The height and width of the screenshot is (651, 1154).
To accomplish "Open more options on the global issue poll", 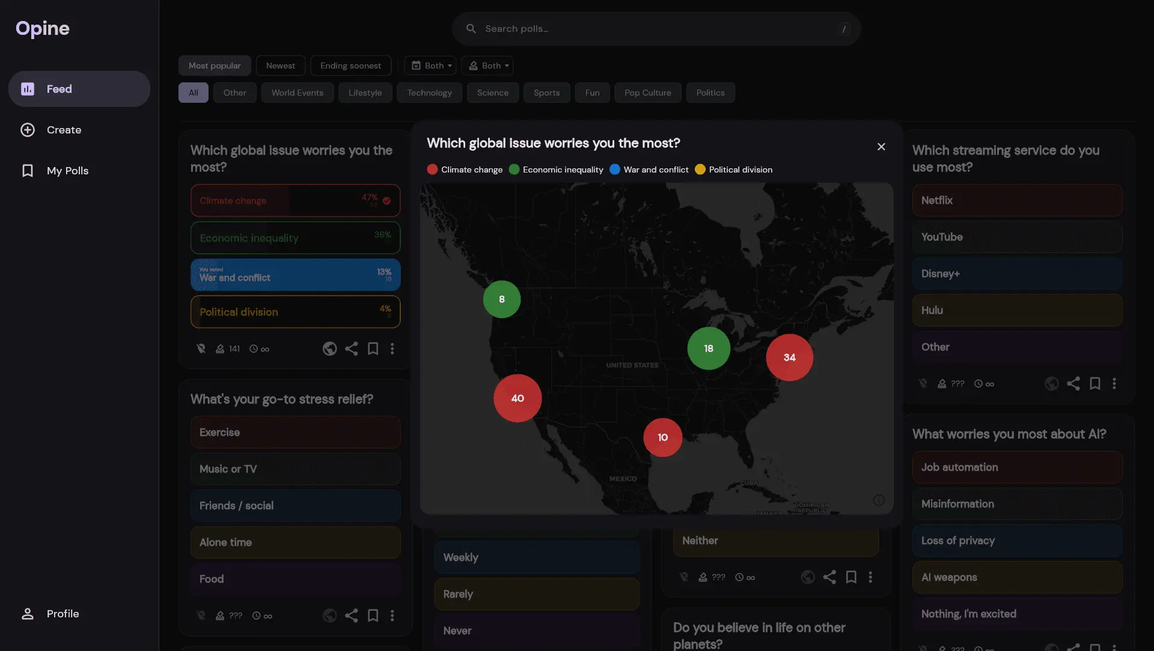I will pyautogui.click(x=392, y=349).
